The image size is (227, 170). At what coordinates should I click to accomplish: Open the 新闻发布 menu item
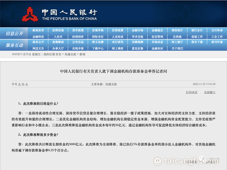(x=38, y=30)
